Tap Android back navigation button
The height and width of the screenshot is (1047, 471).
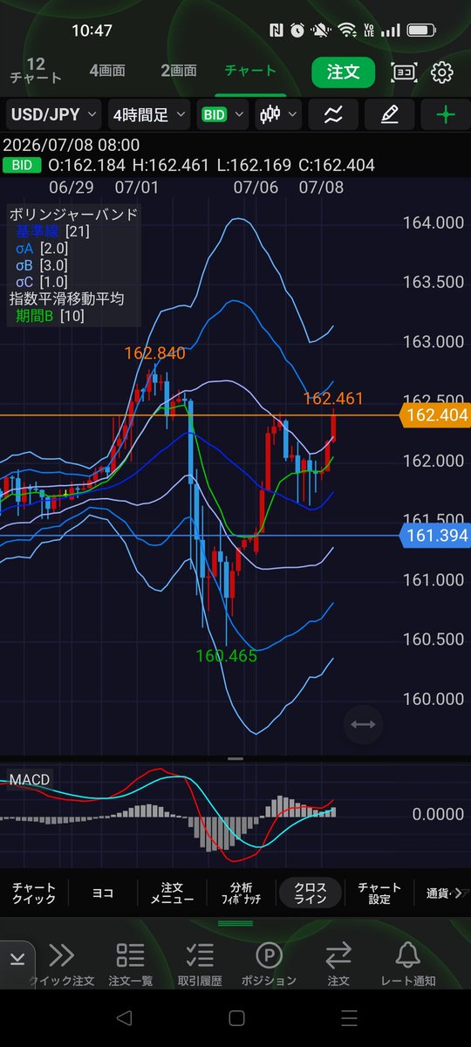click(x=124, y=1018)
